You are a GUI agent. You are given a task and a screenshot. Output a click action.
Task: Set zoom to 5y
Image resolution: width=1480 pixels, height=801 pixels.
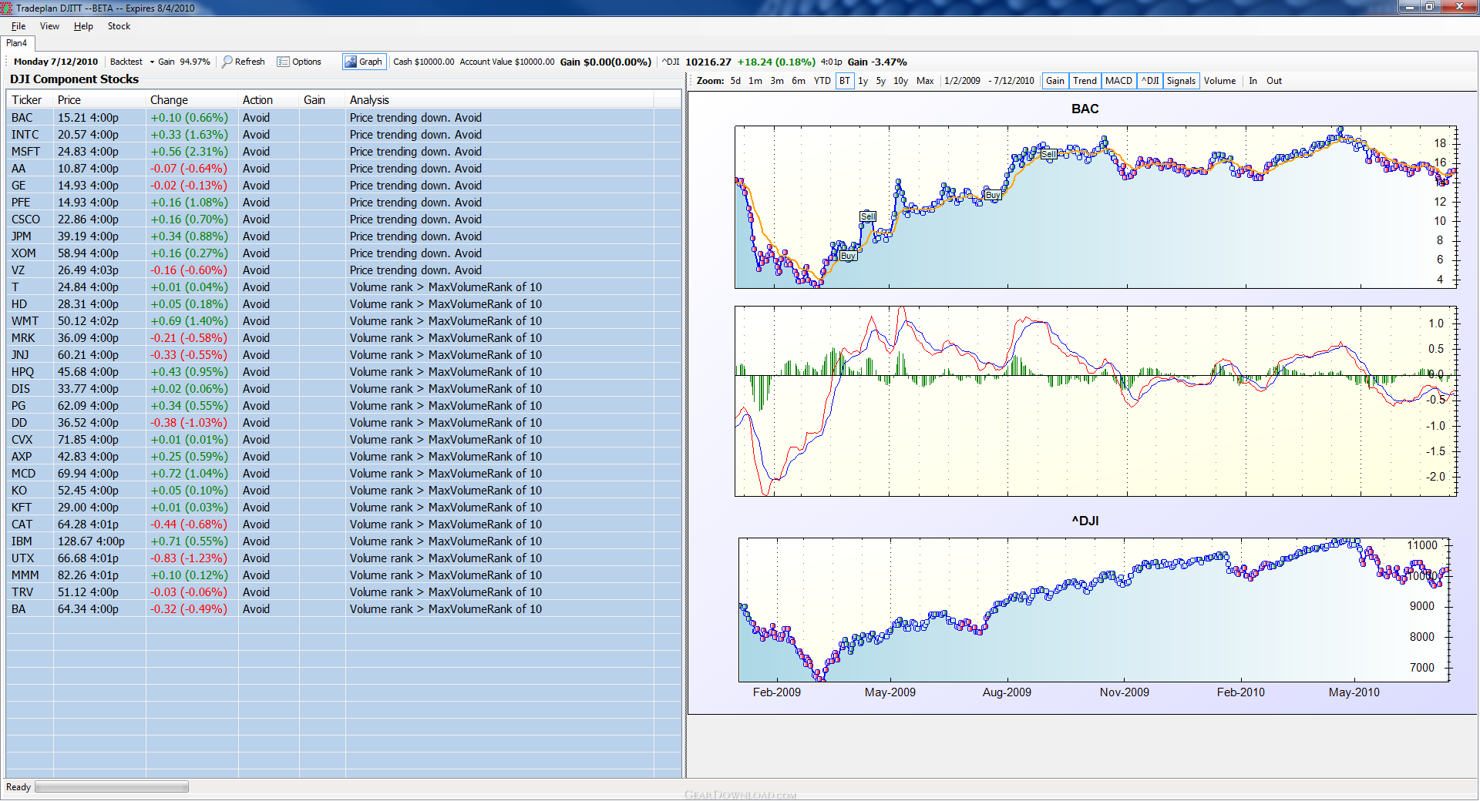coord(881,81)
